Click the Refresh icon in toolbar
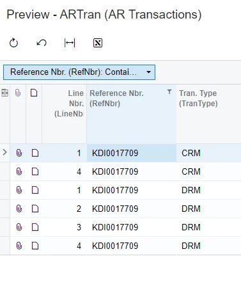The image size is (241, 286). (x=13, y=43)
